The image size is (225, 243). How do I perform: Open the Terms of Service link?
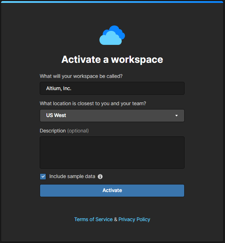[93, 219]
